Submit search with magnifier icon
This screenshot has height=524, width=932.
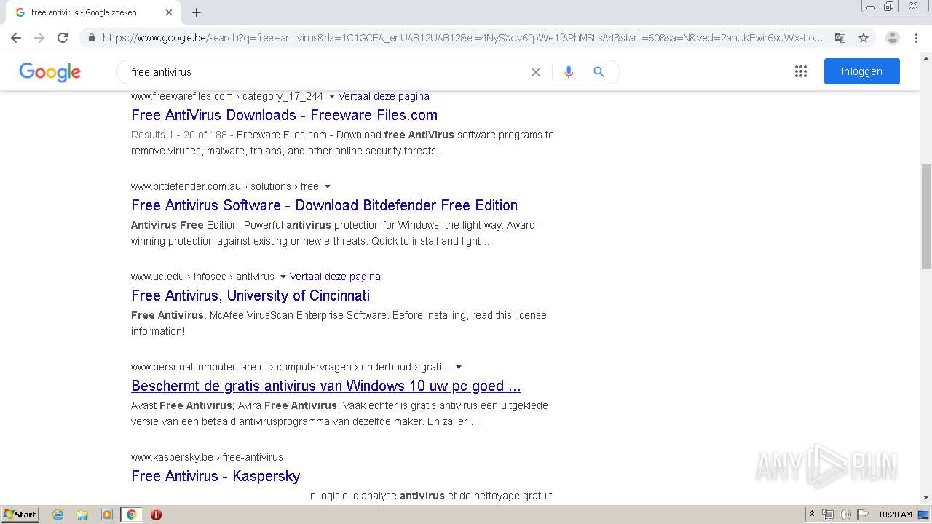599,72
